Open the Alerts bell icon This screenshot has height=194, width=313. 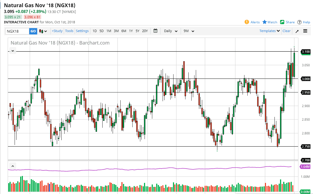(x=247, y=22)
